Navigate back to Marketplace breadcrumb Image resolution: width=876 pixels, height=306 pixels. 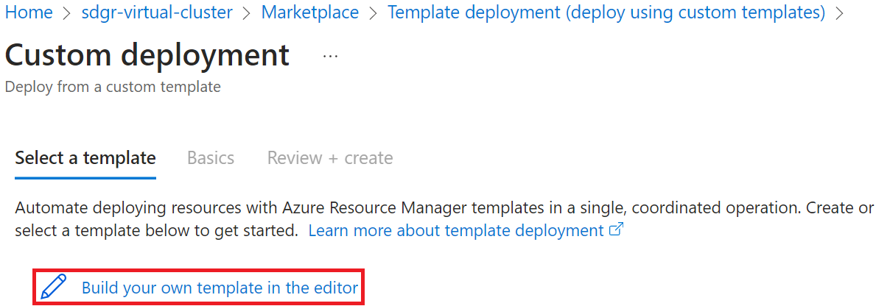point(311,12)
